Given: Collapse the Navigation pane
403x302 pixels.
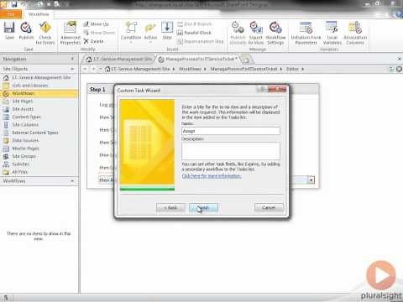Looking at the screenshot, I should point(72,59).
